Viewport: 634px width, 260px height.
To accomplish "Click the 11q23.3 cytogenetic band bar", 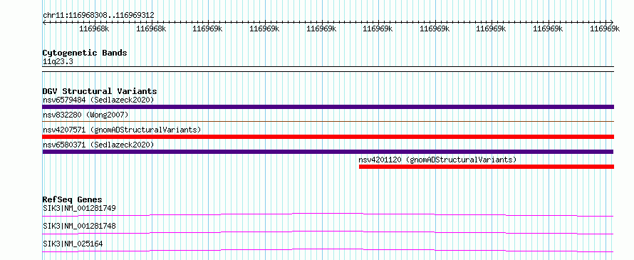I will pos(328,69).
